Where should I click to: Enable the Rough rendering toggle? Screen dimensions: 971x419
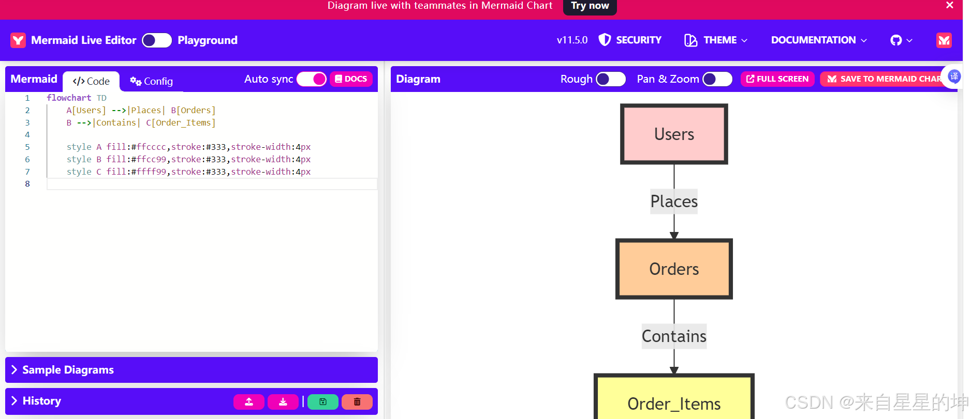(x=611, y=79)
